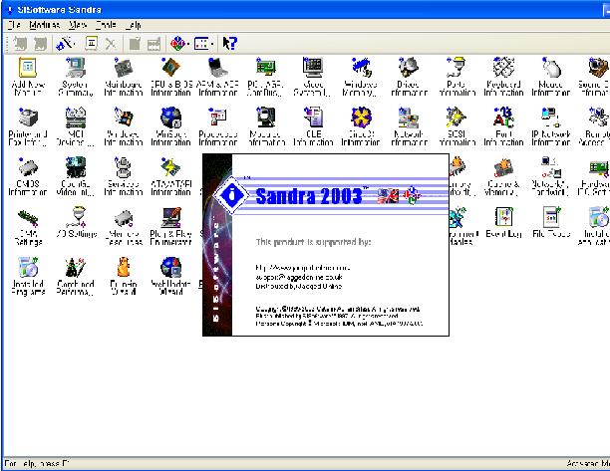Open the Services Information module
The width and height of the screenshot is (610, 471).
tap(123, 176)
